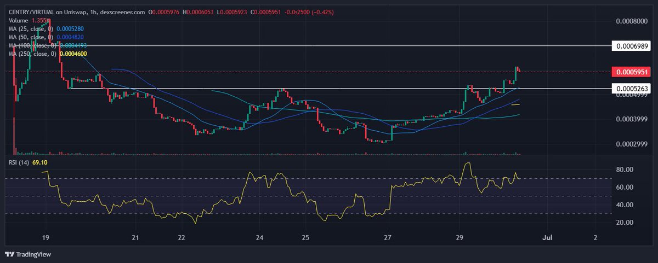Click date label 25 on time axis
The height and width of the screenshot is (263, 658).
305,238
